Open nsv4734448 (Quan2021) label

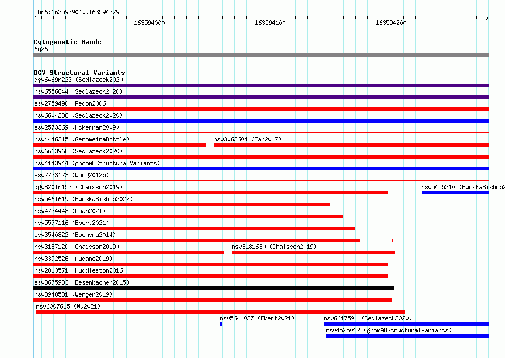70,211
